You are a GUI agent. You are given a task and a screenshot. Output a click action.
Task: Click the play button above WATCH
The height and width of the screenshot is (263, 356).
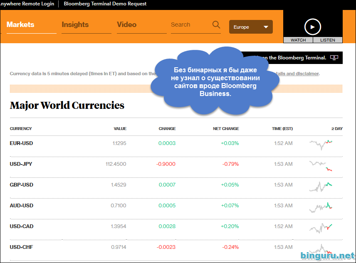click(313, 27)
